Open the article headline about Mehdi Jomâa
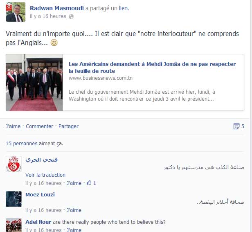 pos(152,68)
